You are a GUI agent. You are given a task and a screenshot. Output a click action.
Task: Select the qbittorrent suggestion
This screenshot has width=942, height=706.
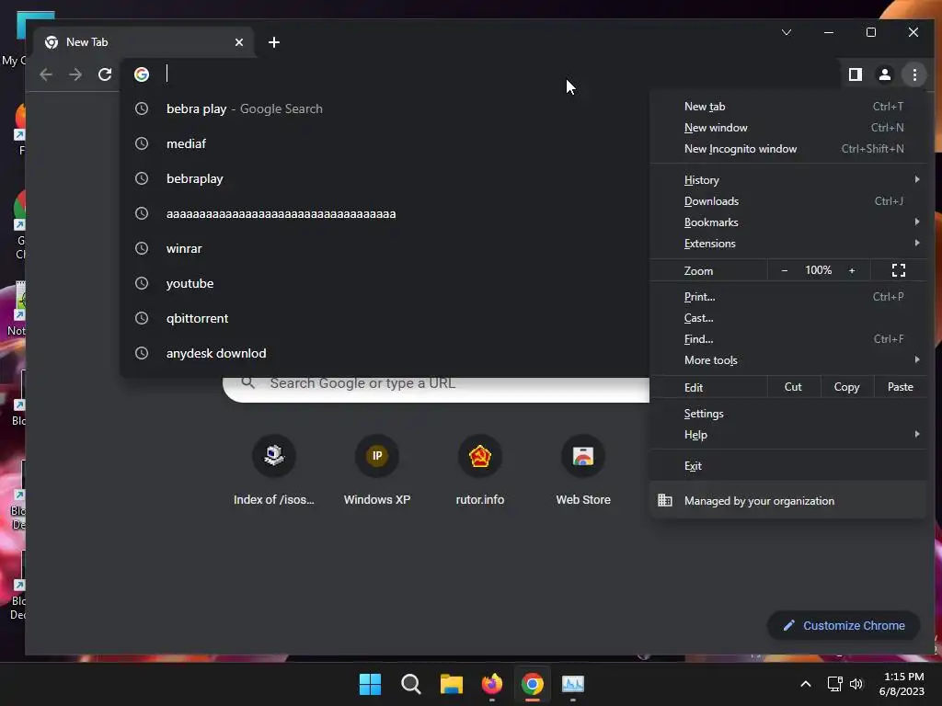(x=385, y=318)
